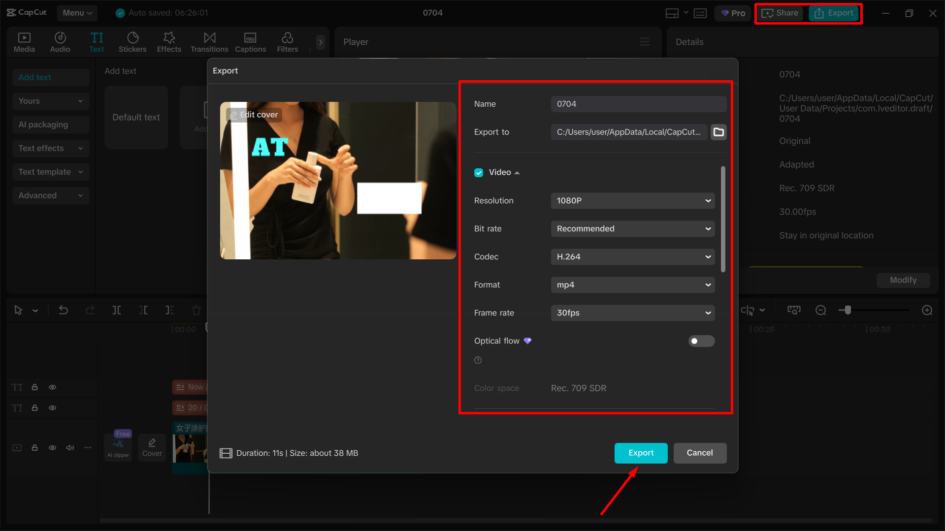
Task: Expand the Text effects category
Action: pyautogui.click(x=51, y=148)
